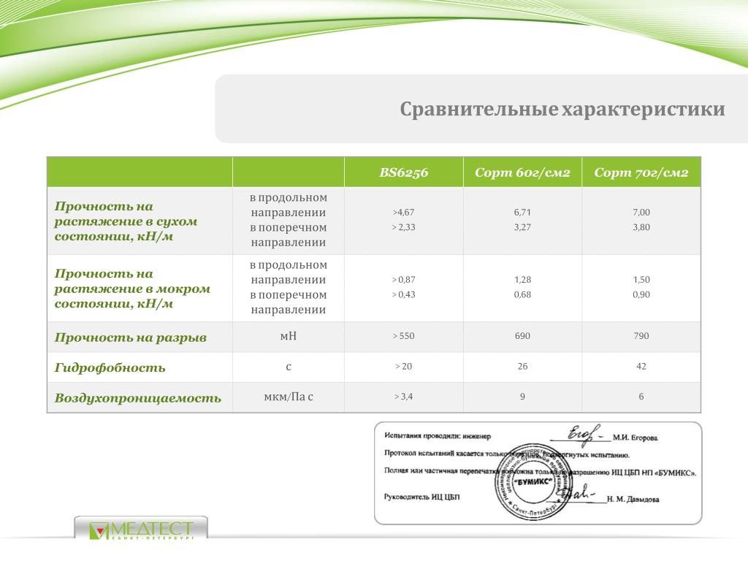Click the unit cell 'мН'
Image resolution: width=748 pixels, height=561 pixels.
point(288,336)
